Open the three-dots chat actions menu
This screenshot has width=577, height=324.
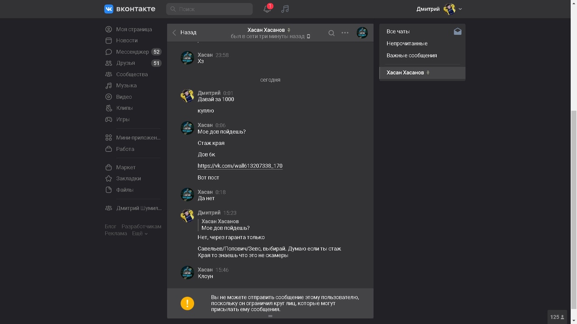click(345, 33)
